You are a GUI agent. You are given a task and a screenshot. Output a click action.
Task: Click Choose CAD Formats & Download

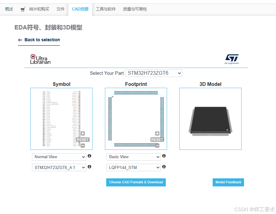[x=136, y=182]
